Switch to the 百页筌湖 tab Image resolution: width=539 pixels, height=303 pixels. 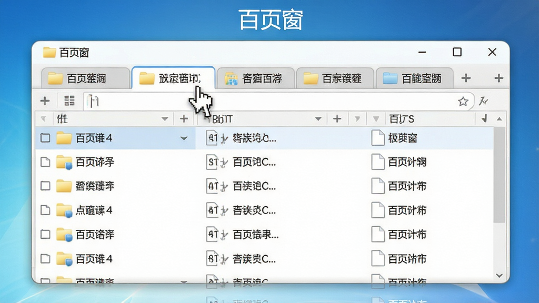pos(86,79)
